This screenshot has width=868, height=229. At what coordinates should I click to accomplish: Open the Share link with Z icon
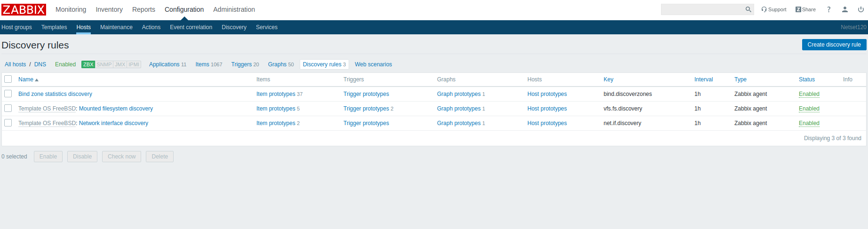coord(805,9)
